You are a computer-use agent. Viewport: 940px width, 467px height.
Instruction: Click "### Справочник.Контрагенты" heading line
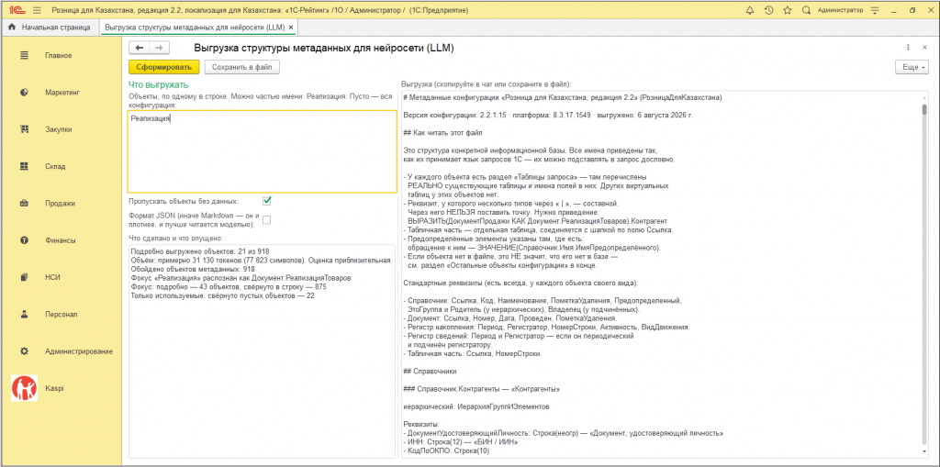point(481,388)
